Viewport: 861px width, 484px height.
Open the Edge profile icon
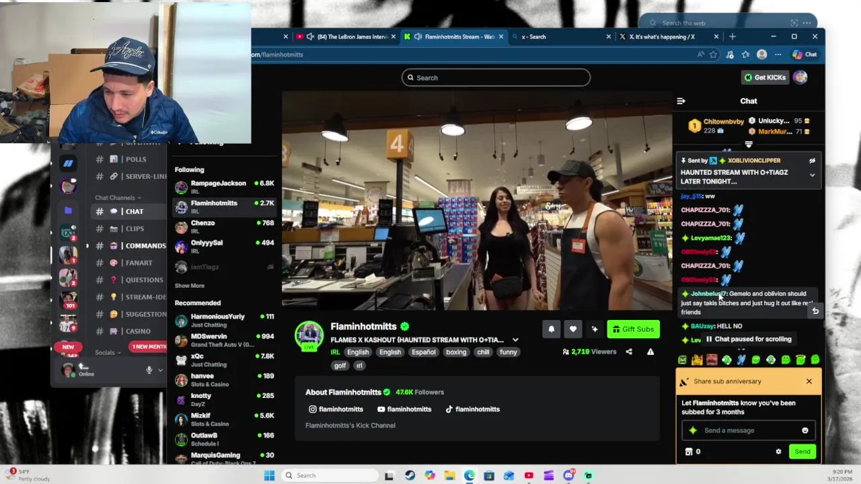[x=761, y=54]
